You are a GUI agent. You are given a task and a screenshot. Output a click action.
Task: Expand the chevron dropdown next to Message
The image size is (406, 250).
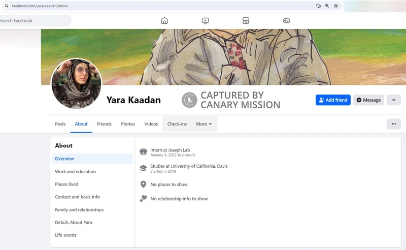point(394,100)
